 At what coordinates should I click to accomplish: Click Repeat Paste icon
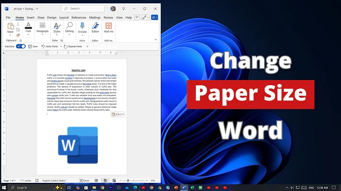pyautogui.click(x=66, y=46)
